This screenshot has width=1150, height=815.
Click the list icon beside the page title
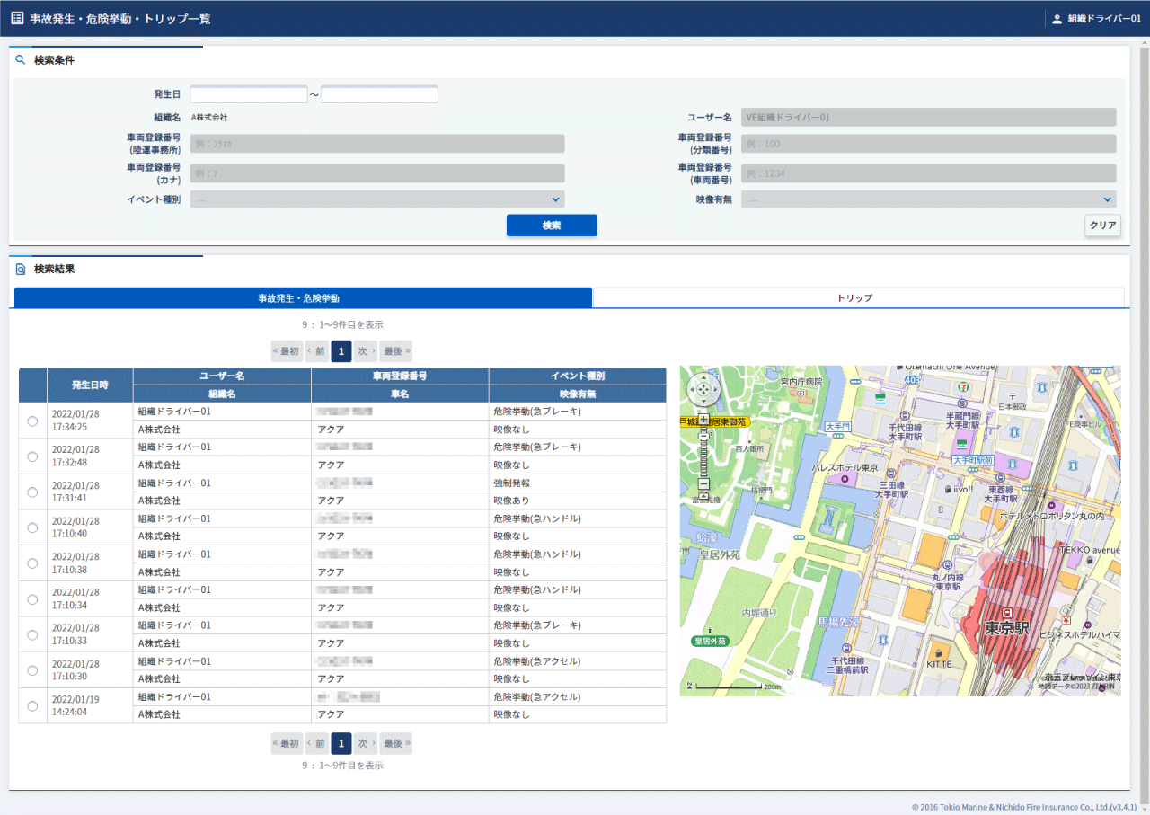(x=17, y=18)
